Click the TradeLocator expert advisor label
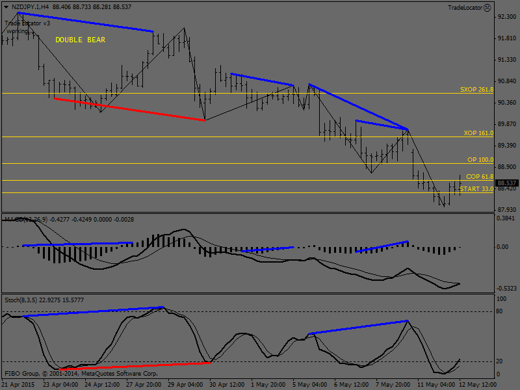The height and width of the screenshot is (390, 520). (465, 7)
